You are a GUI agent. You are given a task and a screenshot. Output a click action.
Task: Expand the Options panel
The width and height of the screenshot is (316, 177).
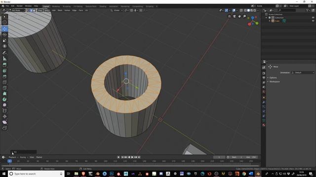tap(273, 78)
